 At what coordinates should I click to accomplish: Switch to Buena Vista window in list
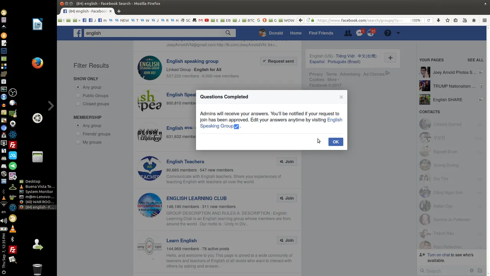click(37, 187)
